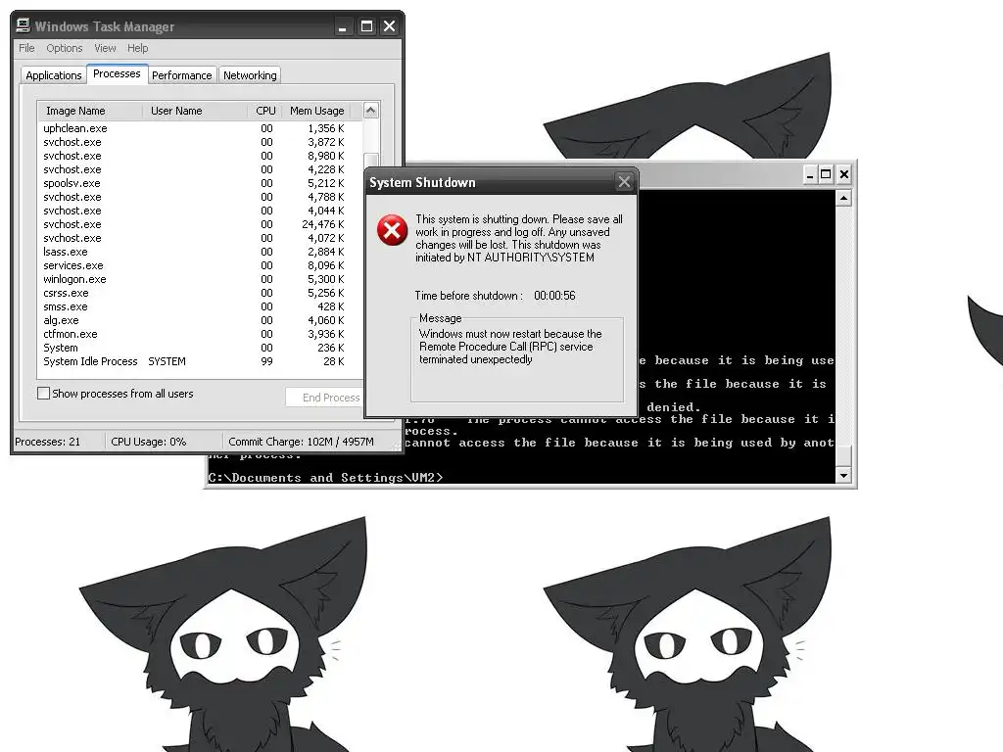Viewport: 1003px width, 752px height.
Task: Open the Help menu in Task Manager
Action: (137, 48)
